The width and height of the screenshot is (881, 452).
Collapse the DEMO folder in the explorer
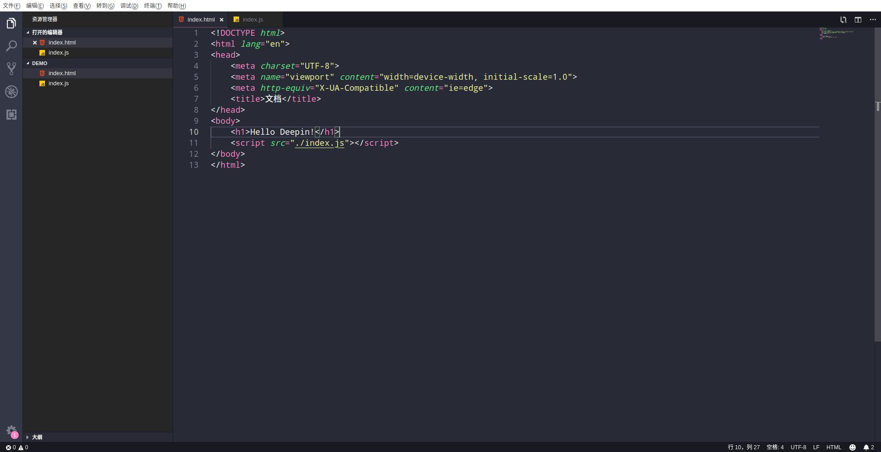tap(39, 63)
